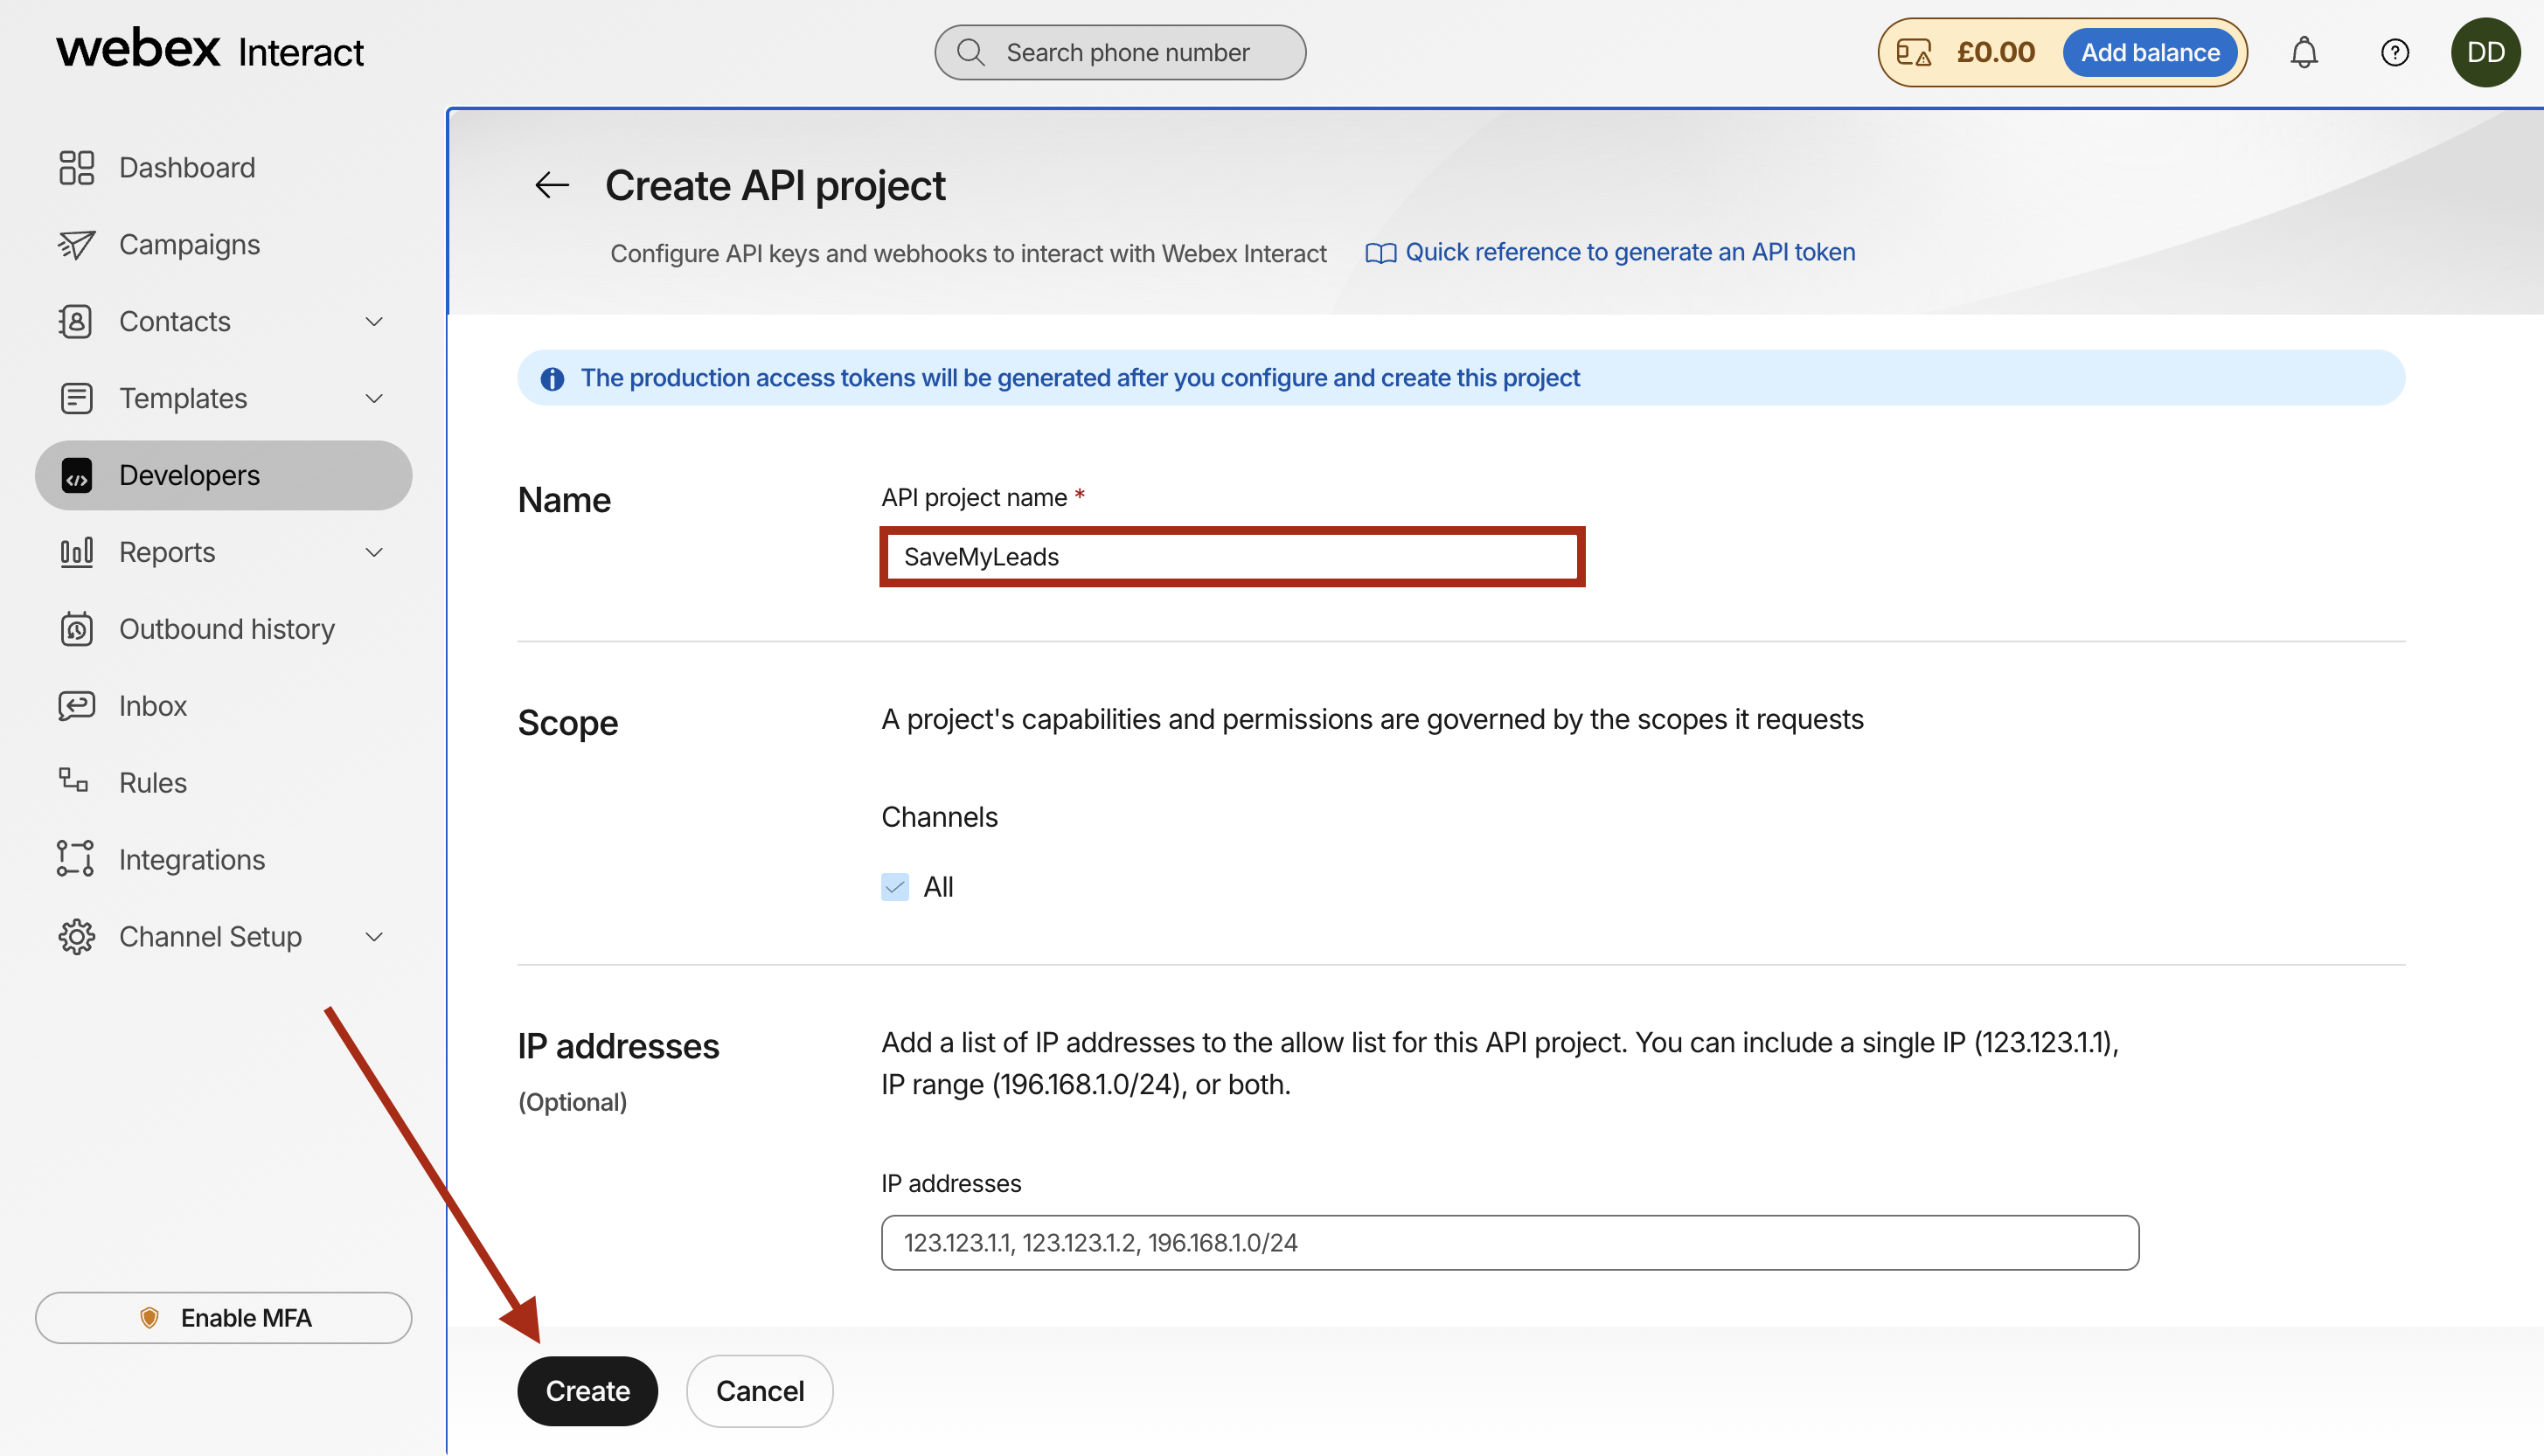Click the Templates document icon

[x=76, y=398]
